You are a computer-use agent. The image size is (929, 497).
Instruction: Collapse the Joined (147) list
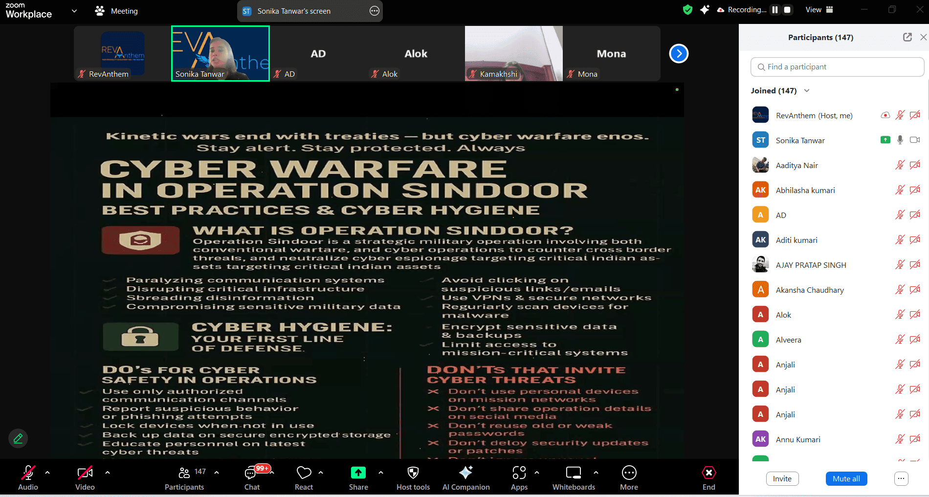[807, 90]
